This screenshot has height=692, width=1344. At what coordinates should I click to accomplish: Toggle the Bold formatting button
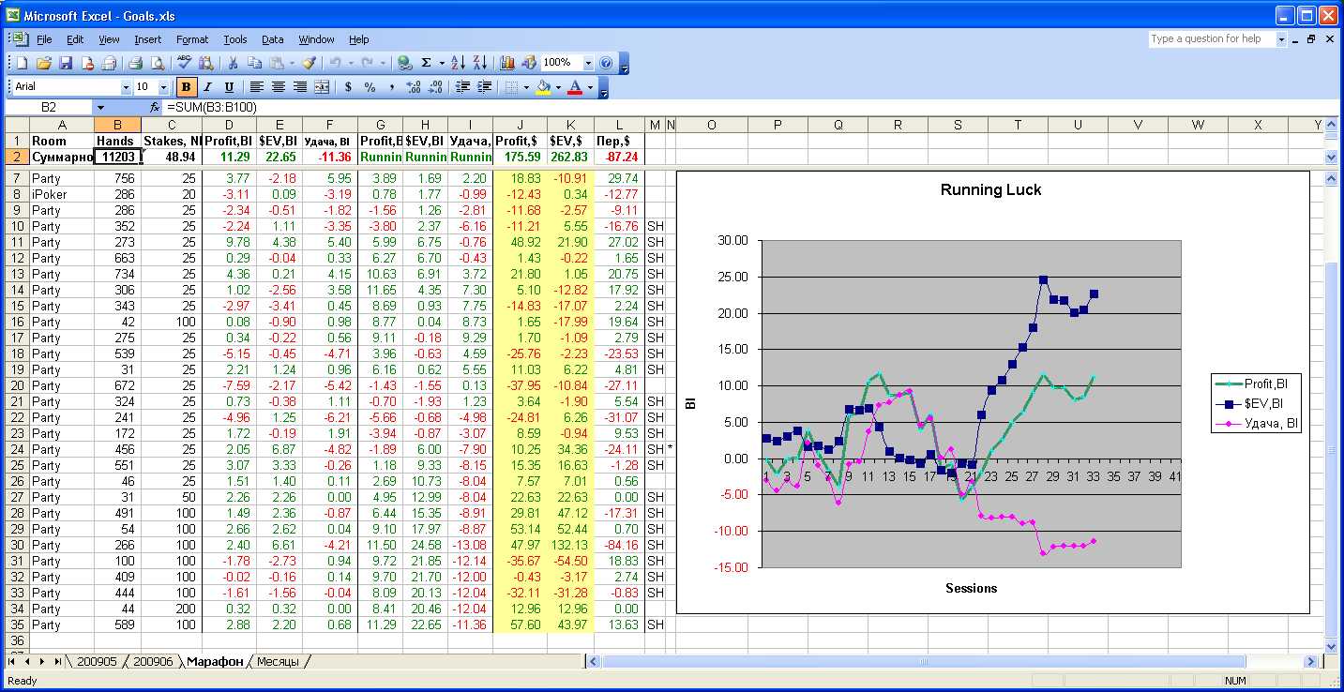187,87
